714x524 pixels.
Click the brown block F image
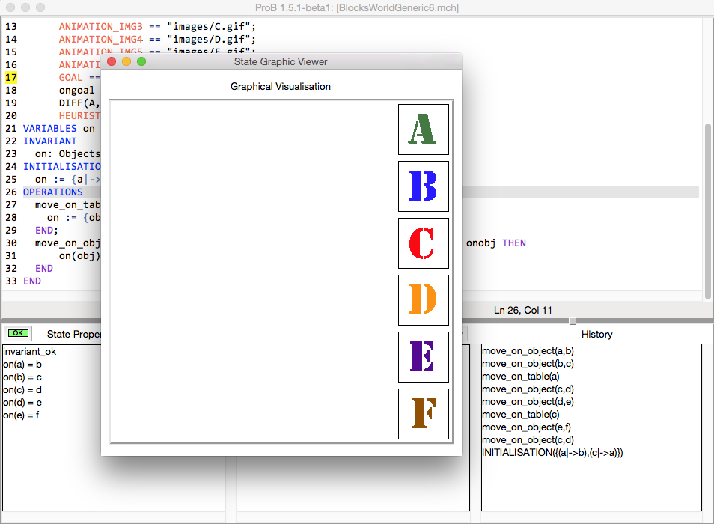[423, 414]
